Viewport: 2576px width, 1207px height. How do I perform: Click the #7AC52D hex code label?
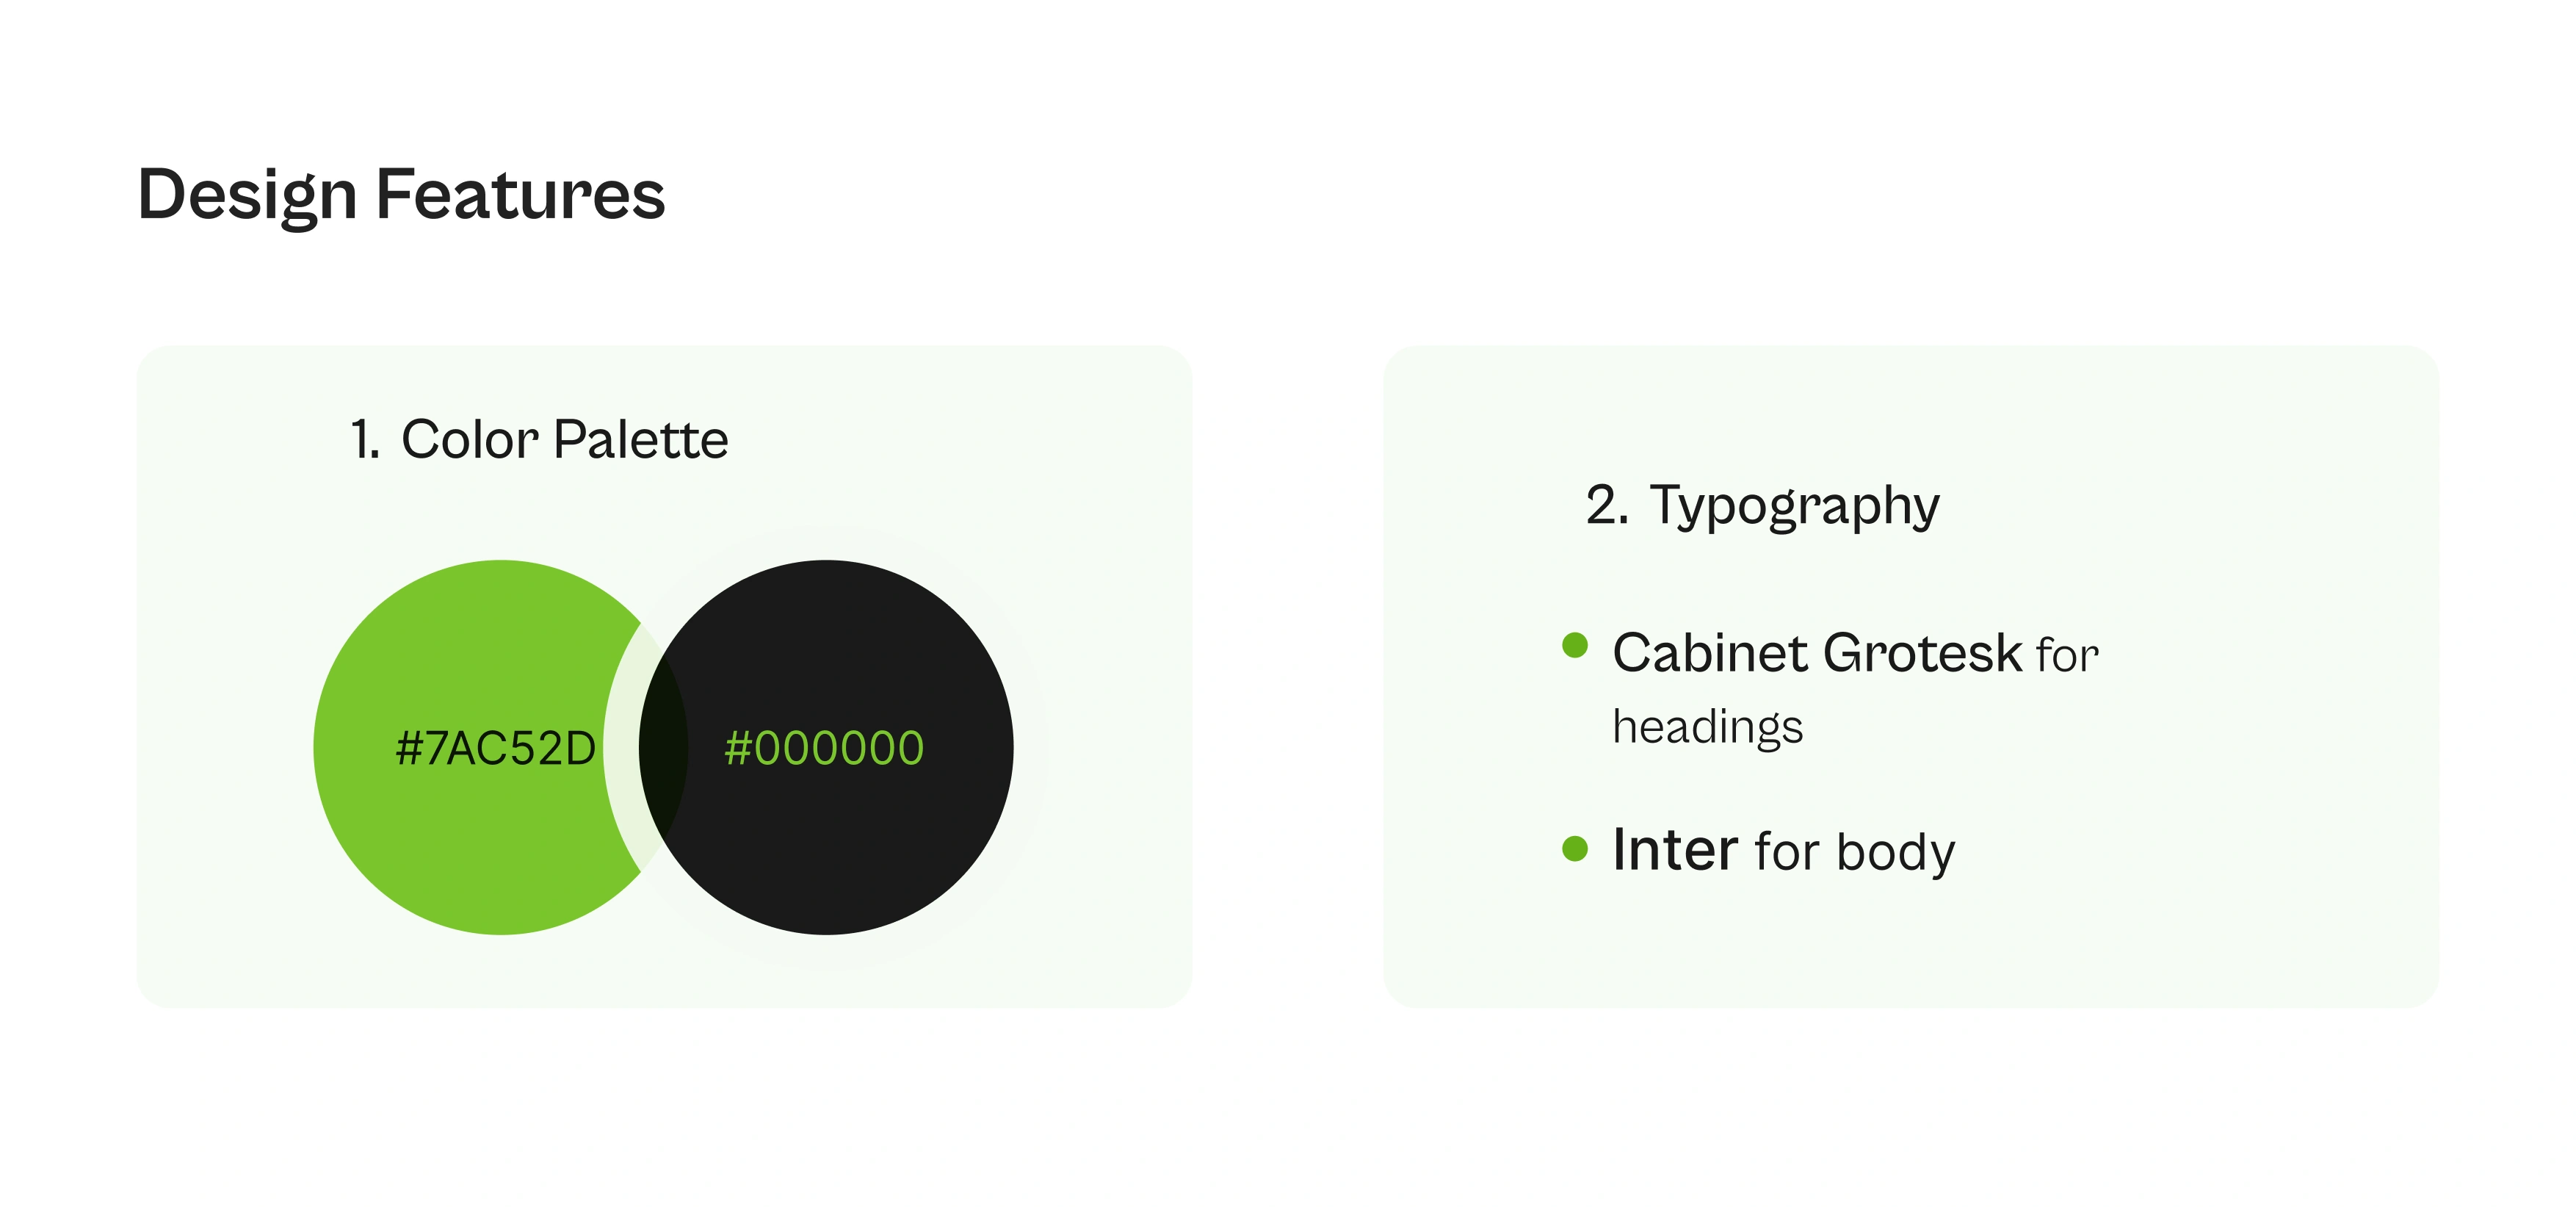click(495, 749)
